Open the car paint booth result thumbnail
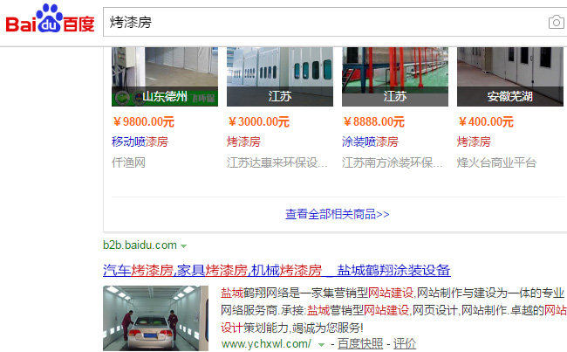 coord(155,318)
